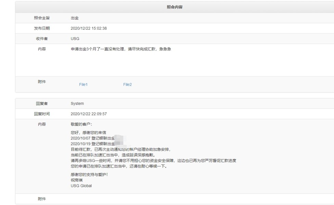Click the 2020/10/07 登记银联出金 line
Screen dimensions: 334x205
coord(92,138)
